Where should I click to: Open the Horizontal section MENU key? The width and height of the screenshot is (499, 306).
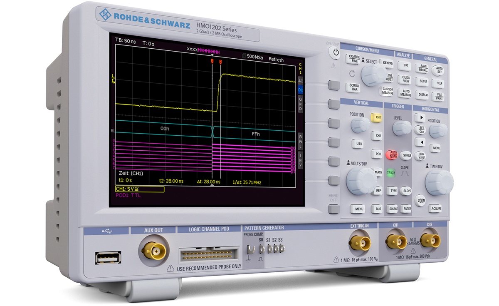pos(435,148)
